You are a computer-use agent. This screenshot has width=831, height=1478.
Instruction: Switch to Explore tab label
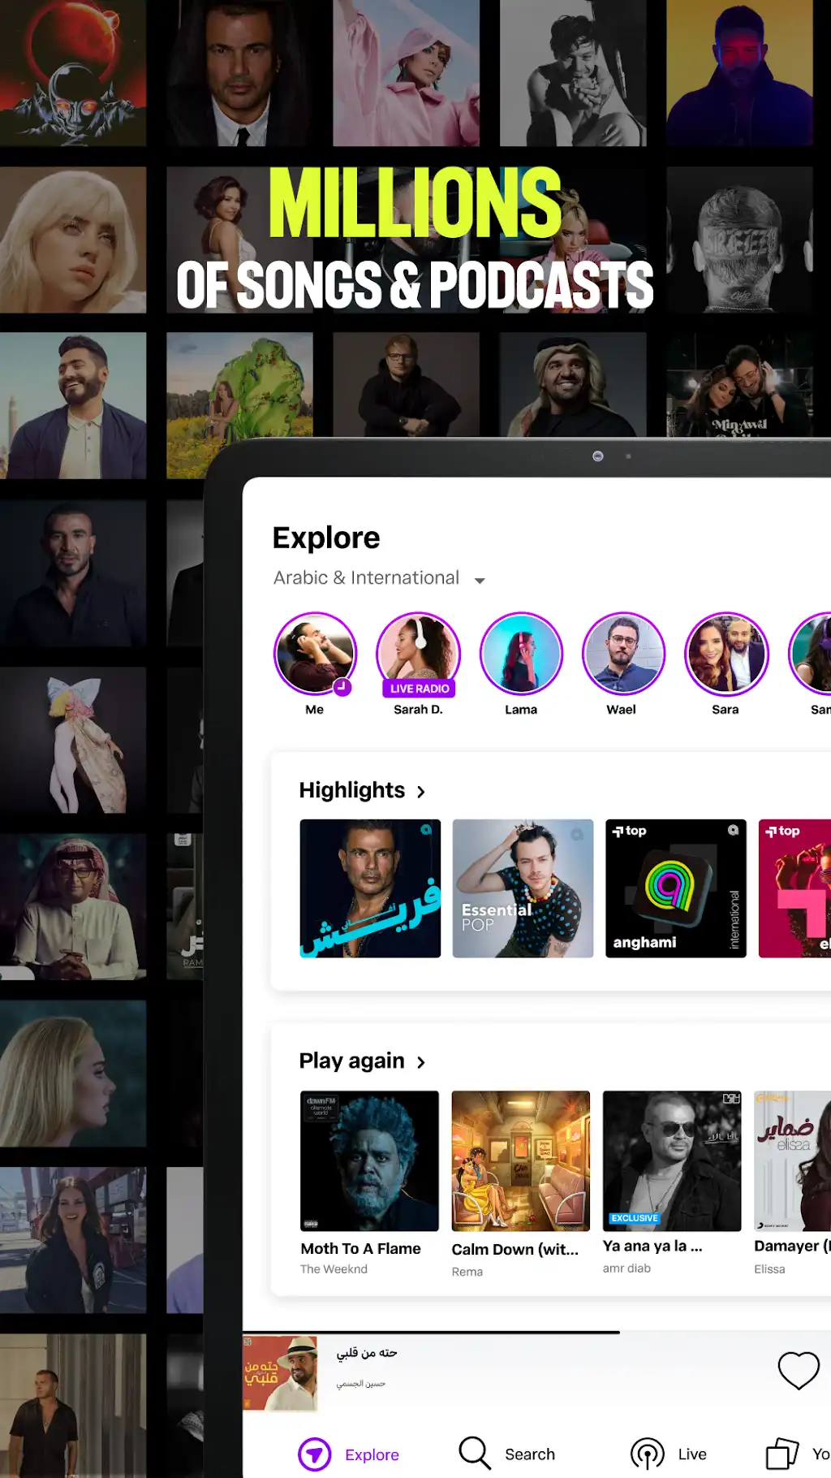coord(372,1454)
